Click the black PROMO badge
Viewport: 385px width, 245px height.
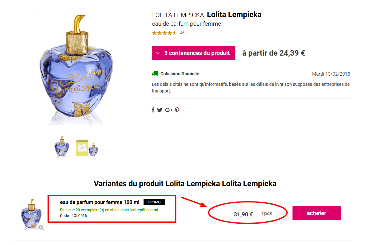tap(154, 202)
